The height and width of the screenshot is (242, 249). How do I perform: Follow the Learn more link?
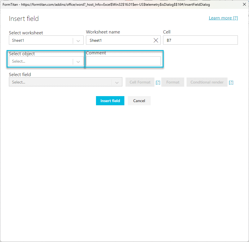(x=223, y=18)
